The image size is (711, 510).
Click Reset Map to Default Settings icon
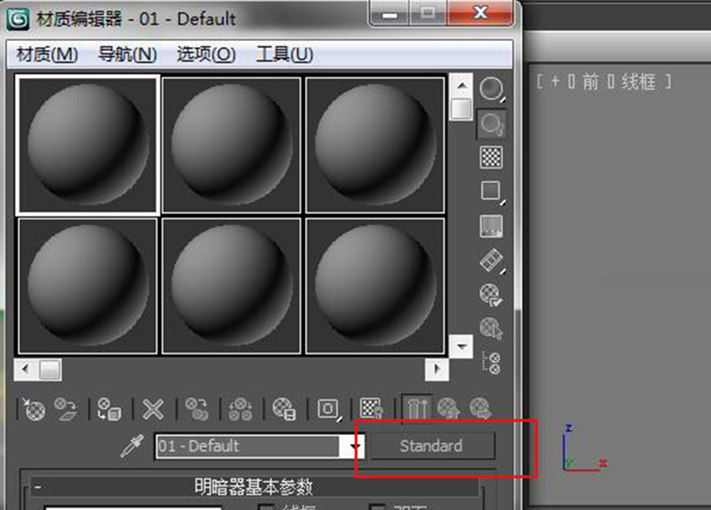click(x=152, y=410)
